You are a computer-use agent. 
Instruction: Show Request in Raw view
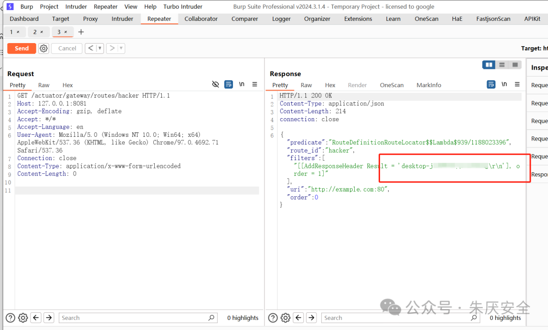[x=44, y=85]
